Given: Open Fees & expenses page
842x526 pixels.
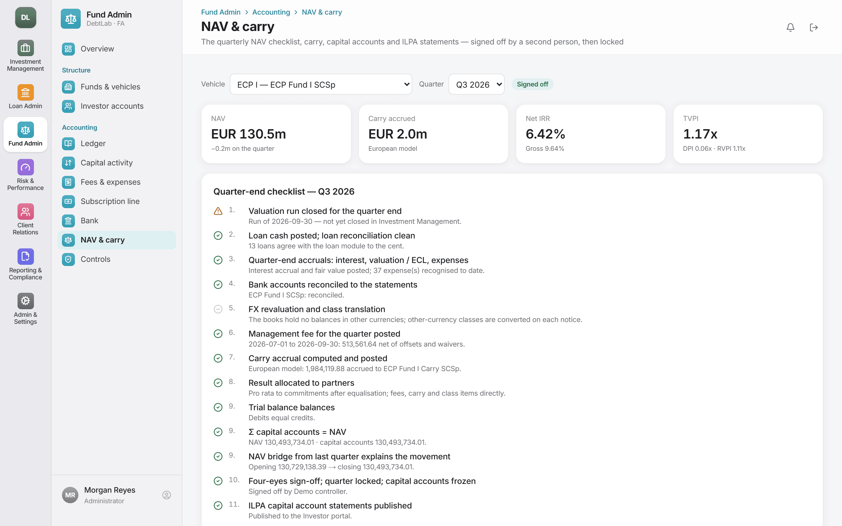Looking at the screenshot, I should pyautogui.click(x=117, y=182).
